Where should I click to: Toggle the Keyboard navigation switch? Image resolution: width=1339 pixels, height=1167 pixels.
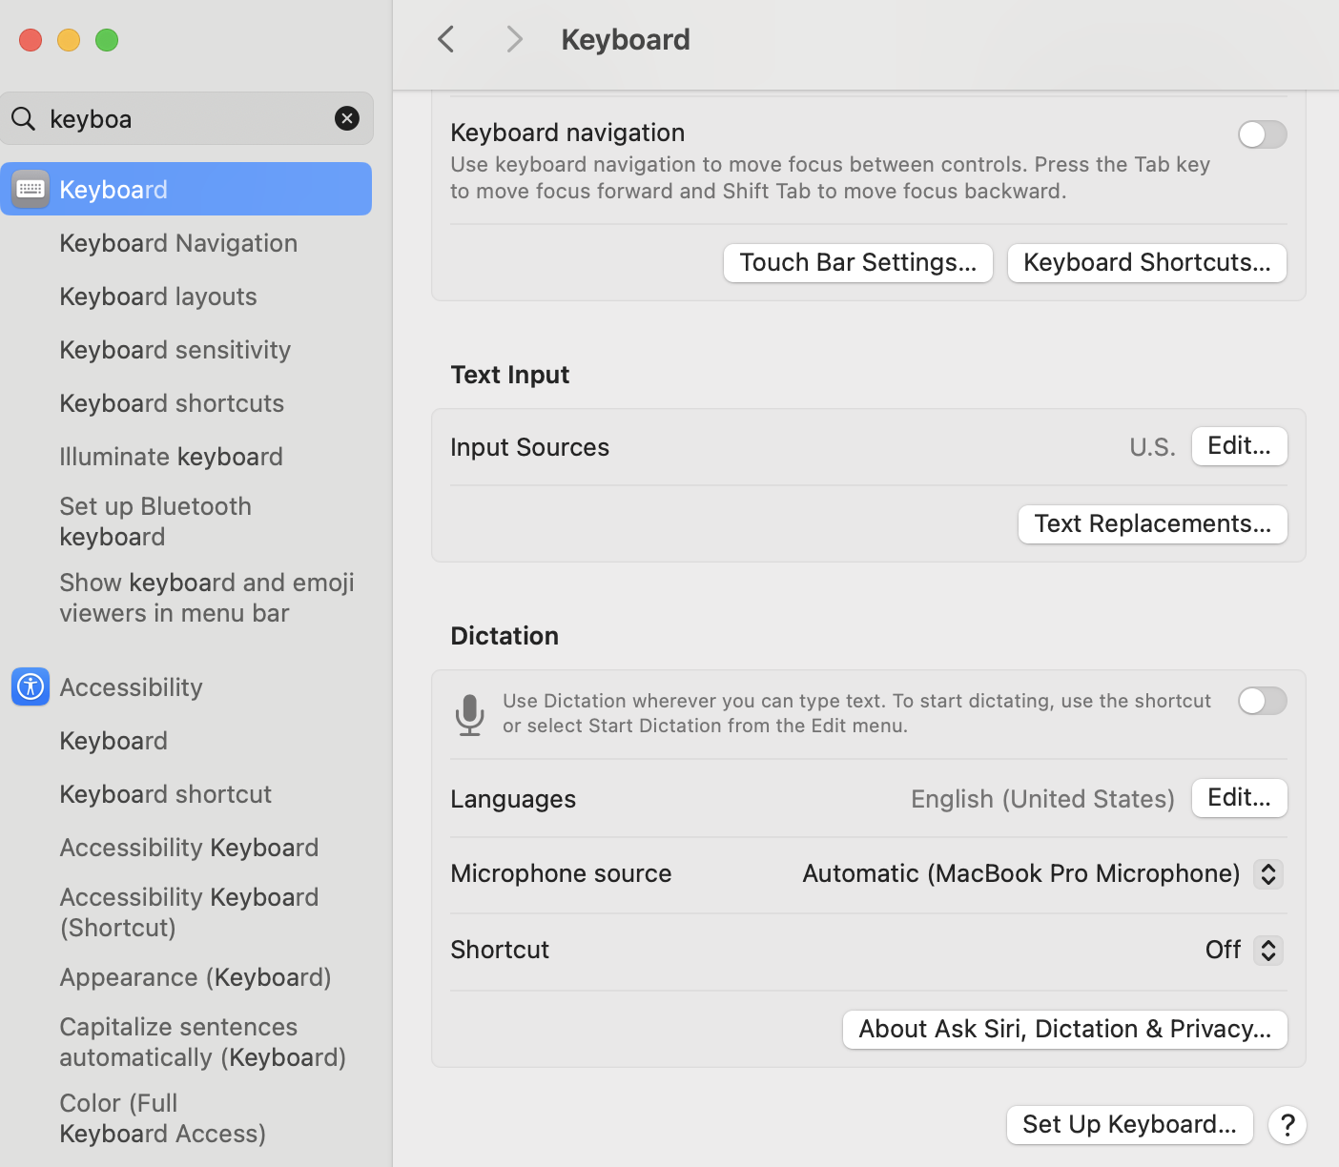coord(1263,134)
